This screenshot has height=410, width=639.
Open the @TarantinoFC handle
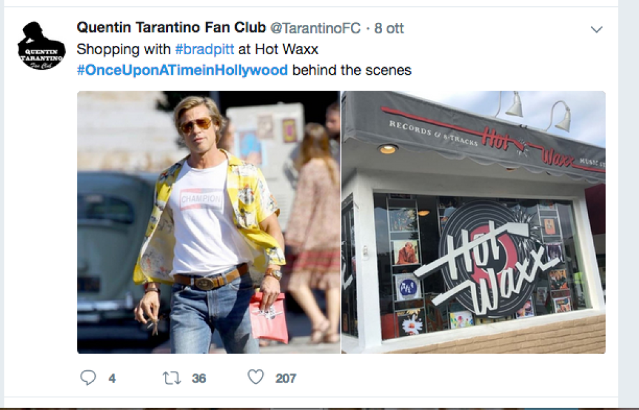316,28
